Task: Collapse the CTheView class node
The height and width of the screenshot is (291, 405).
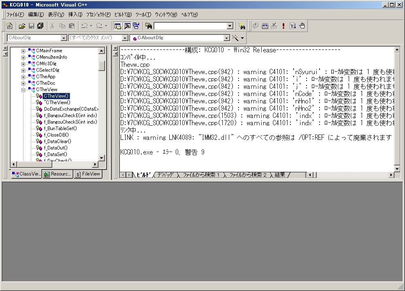Action: coord(23,90)
